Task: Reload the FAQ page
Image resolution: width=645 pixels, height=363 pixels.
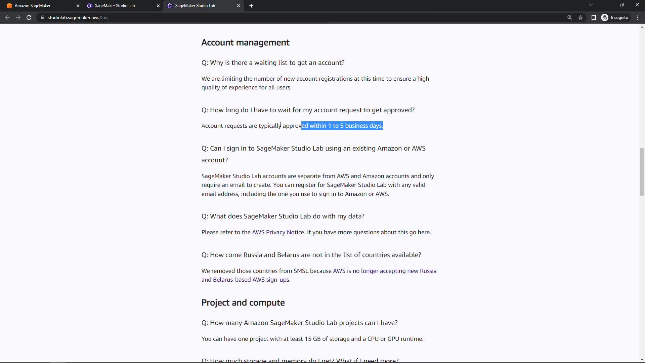Action: (29, 17)
